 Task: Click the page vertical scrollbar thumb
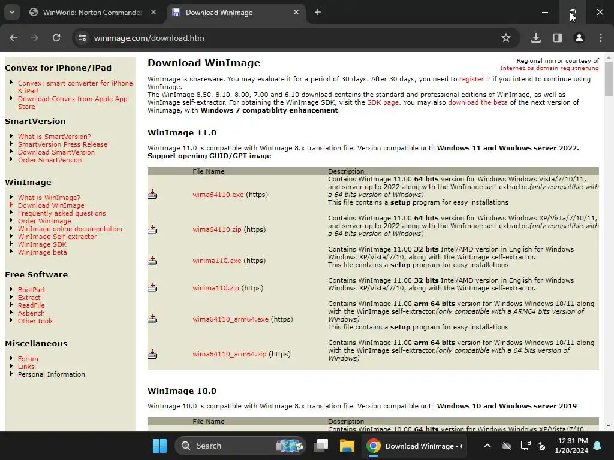coord(609,78)
